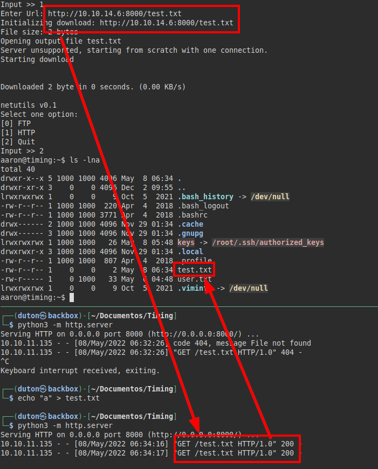378x469 pixels.
Task: Click the 'Opening output file test.txt' line
Action: point(61,41)
